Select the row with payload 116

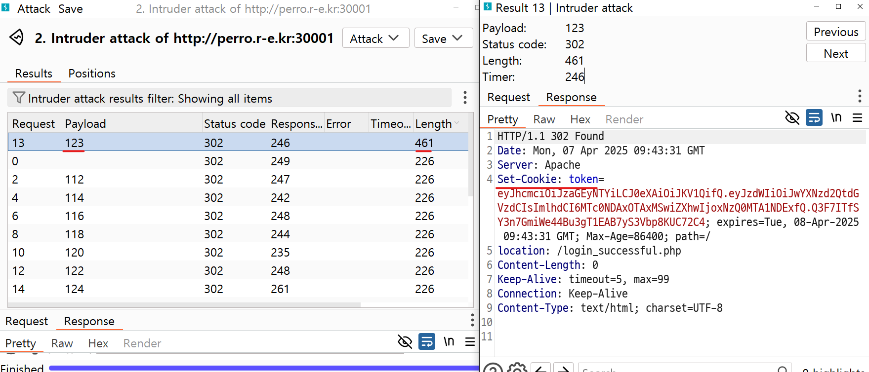[238, 216]
